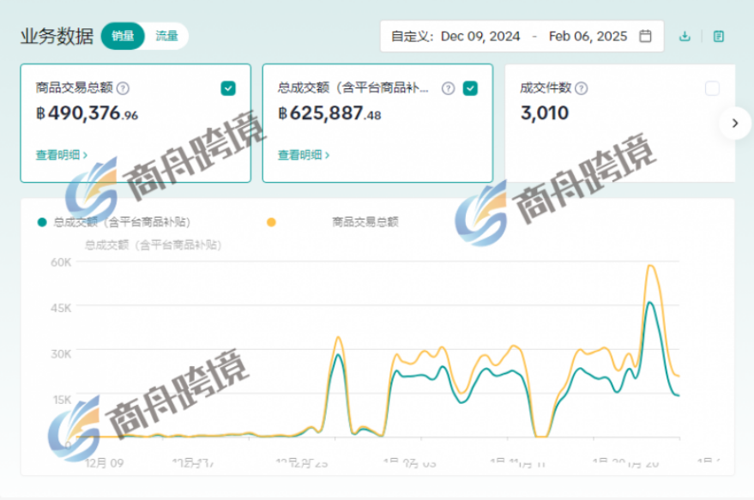Screen dimensions: 754x500
Task: Open 查看明细 link under 总成交额
Action: (301, 155)
